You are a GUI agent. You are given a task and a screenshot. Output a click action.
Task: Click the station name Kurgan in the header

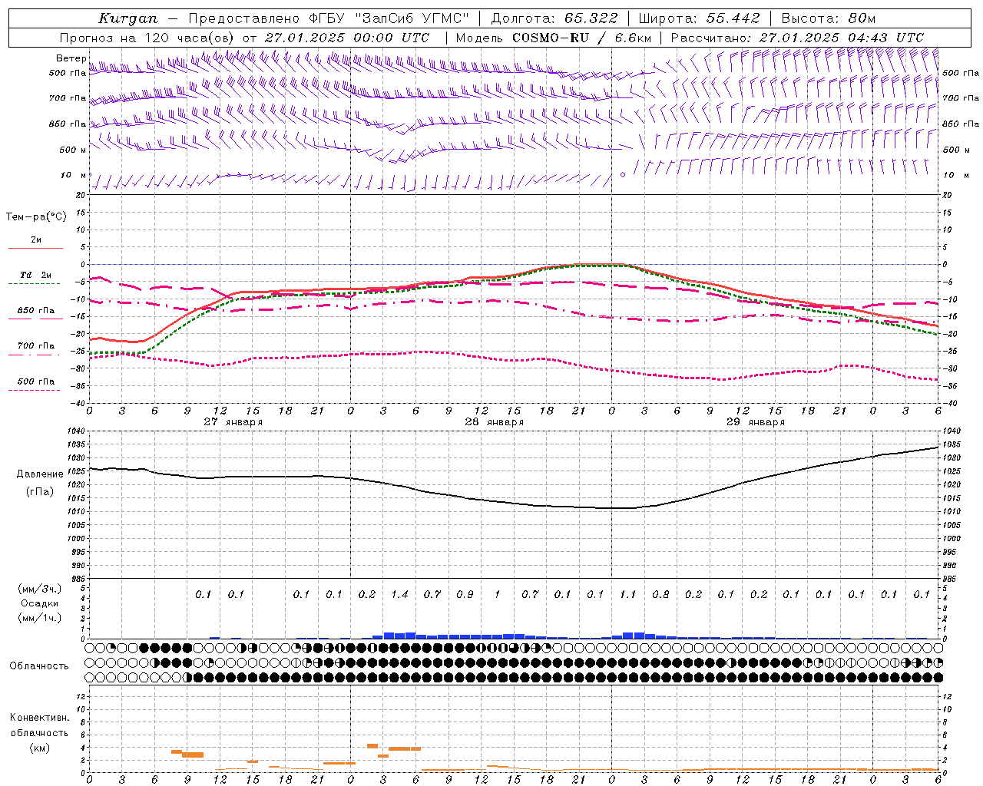[x=128, y=18]
